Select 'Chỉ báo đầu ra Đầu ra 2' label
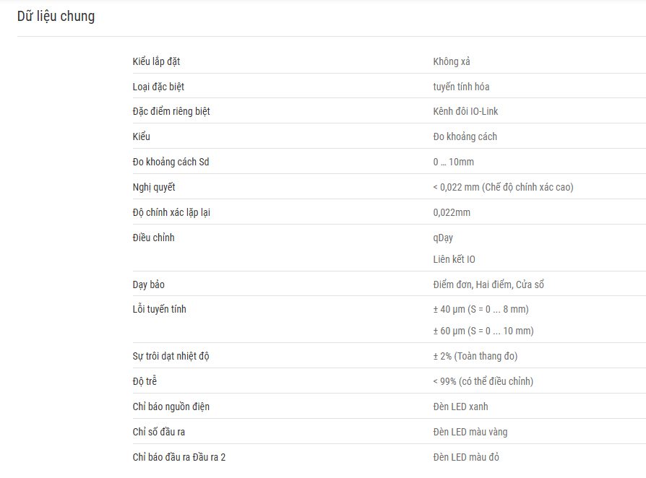This screenshot has height=478, width=646. click(178, 457)
